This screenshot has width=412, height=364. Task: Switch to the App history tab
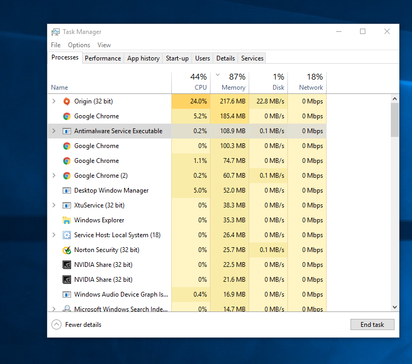[x=143, y=58]
